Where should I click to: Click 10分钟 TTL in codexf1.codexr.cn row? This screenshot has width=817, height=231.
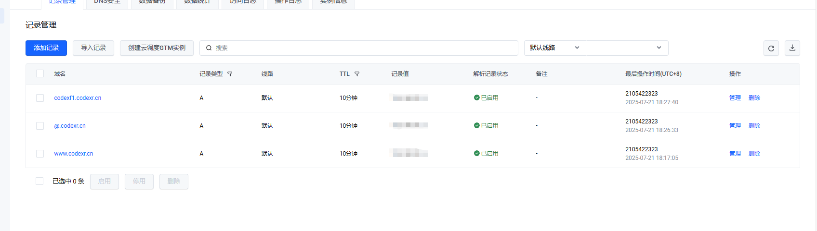tap(348, 98)
